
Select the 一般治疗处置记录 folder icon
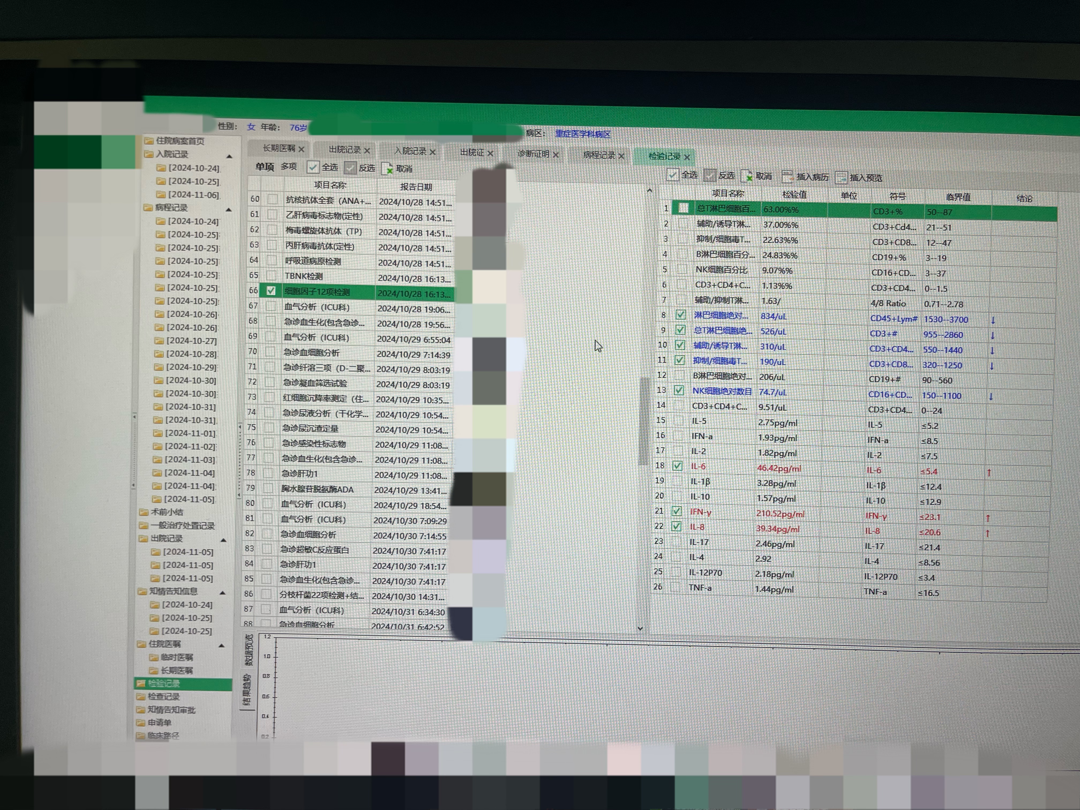coord(143,525)
